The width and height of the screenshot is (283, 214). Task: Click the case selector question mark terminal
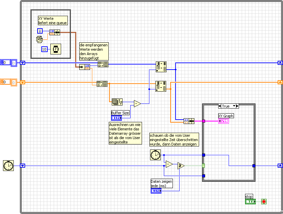(x=203, y=166)
